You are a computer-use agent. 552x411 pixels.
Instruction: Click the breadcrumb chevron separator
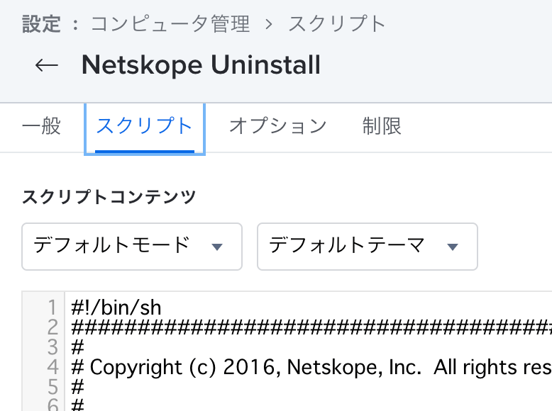(269, 25)
